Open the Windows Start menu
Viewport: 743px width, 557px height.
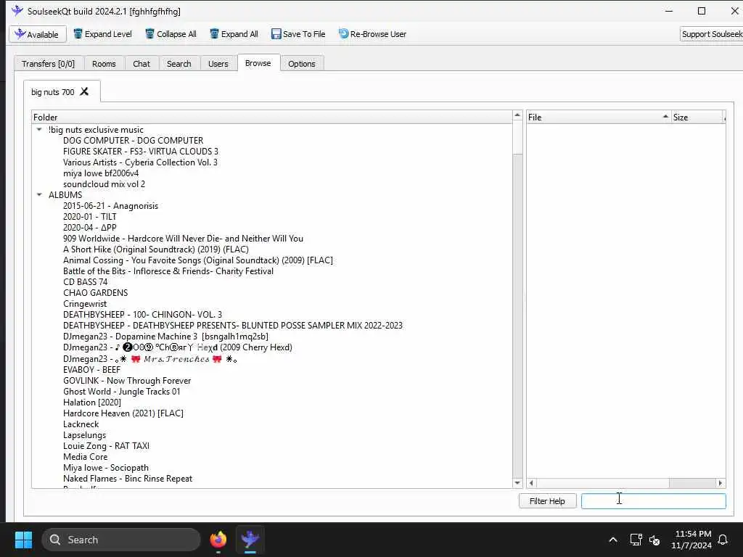23,540
